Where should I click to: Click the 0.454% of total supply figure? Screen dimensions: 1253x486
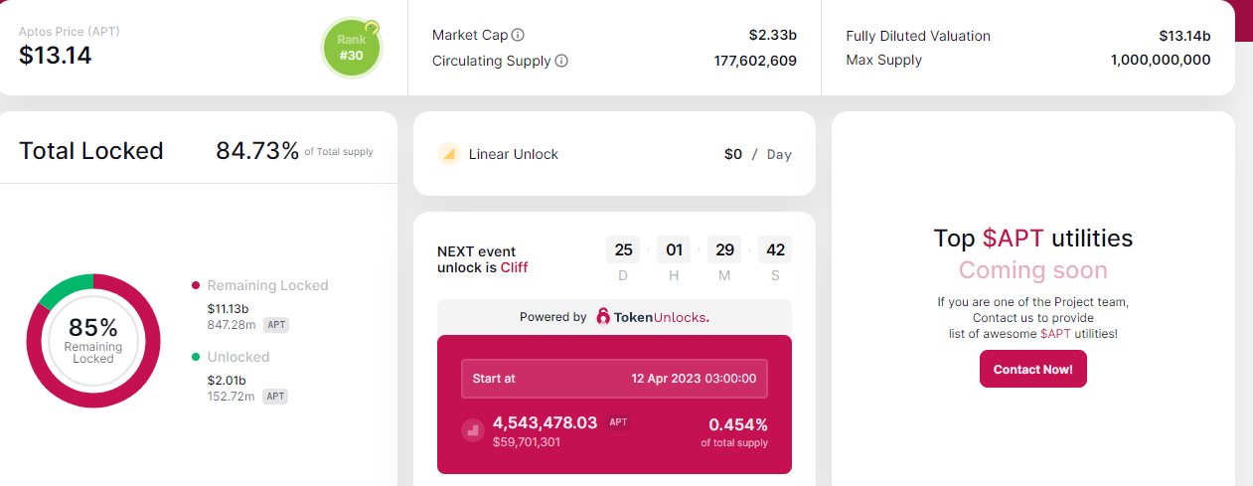coord(737,423)
